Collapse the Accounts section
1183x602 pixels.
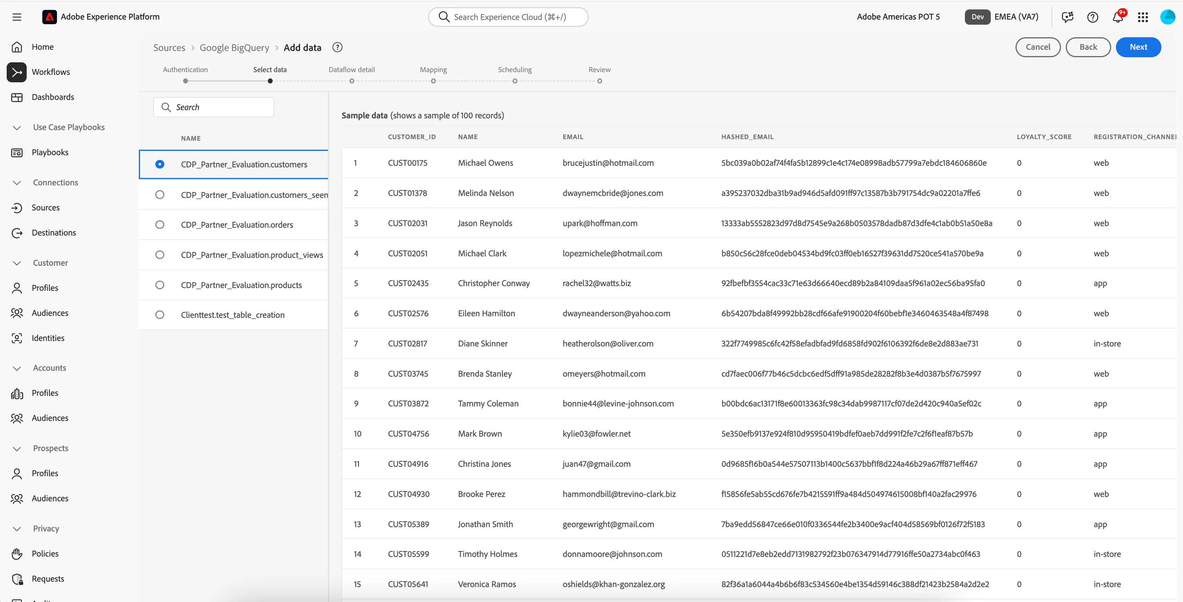tap(17, 368)
